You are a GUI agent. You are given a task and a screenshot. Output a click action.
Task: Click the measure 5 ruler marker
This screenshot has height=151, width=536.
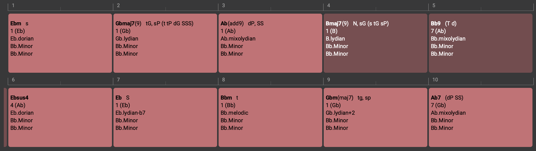pos(434,6)
